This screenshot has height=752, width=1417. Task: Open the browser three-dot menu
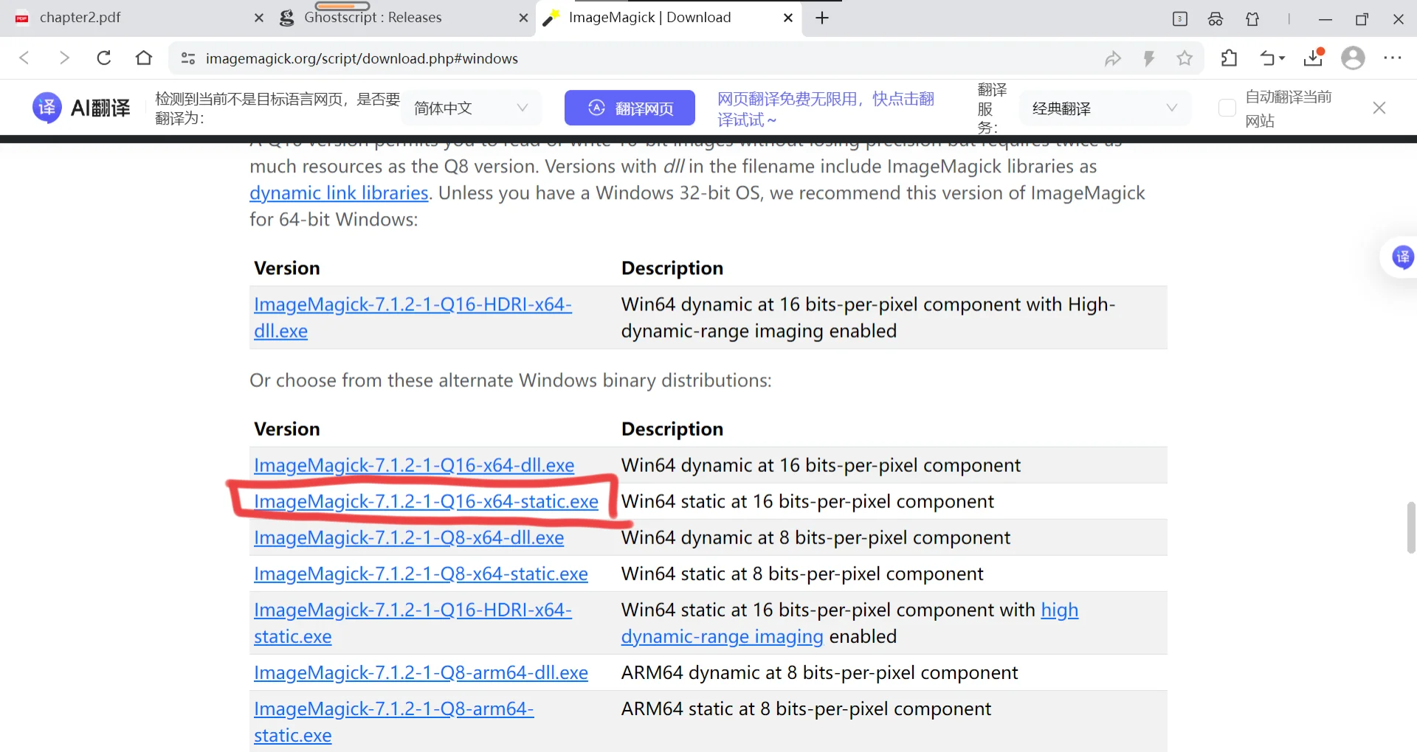tap(1393, 58)
